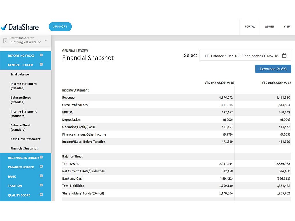295x221 pixels.
Task: Select Financial Snapshot in the sidebar
Action: tap(24, 148)
